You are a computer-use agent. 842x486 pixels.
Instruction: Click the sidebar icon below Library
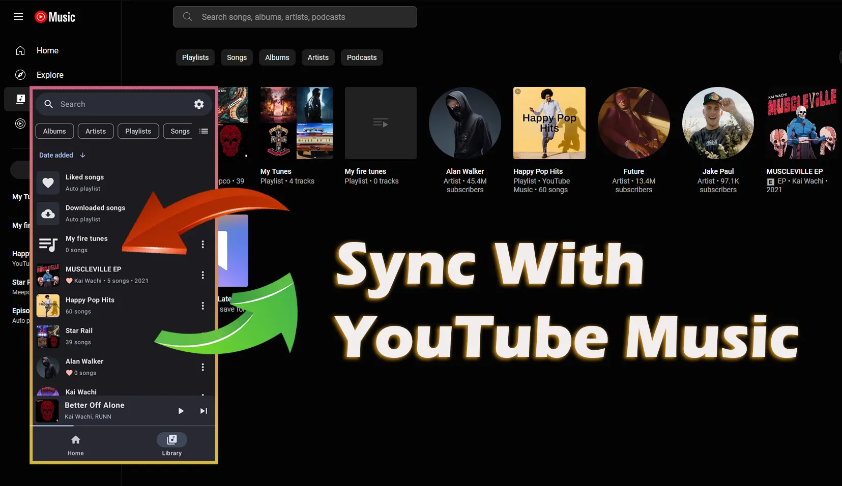(x=20, y=124)
